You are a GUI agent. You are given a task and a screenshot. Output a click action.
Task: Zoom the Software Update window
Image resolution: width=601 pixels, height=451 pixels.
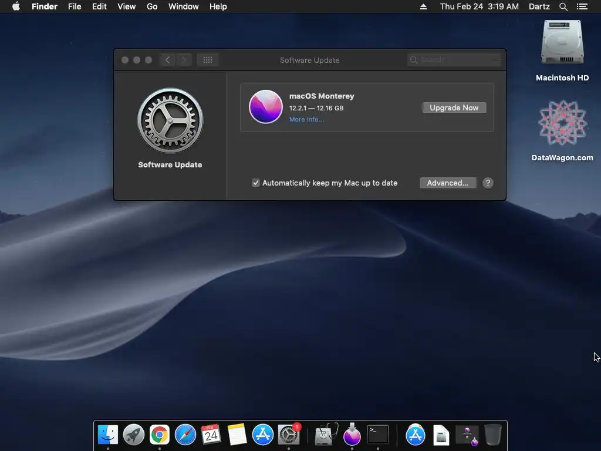[148, 60]
